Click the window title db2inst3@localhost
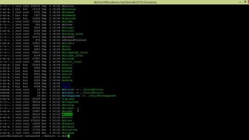The height and width of the screenshot is (140, 249). click(125, 2)
